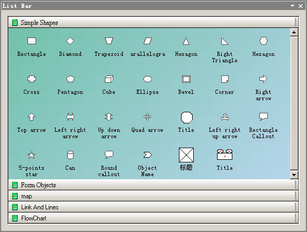The height and width of the screenshot is (232, 307).
Task: Open the FlowChart group
Action: click(153, 218)
